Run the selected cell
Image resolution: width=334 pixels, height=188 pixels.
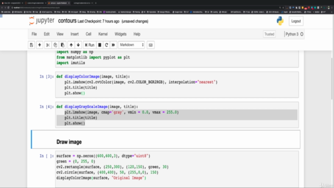pyautogui.click(x=89, y=45)
